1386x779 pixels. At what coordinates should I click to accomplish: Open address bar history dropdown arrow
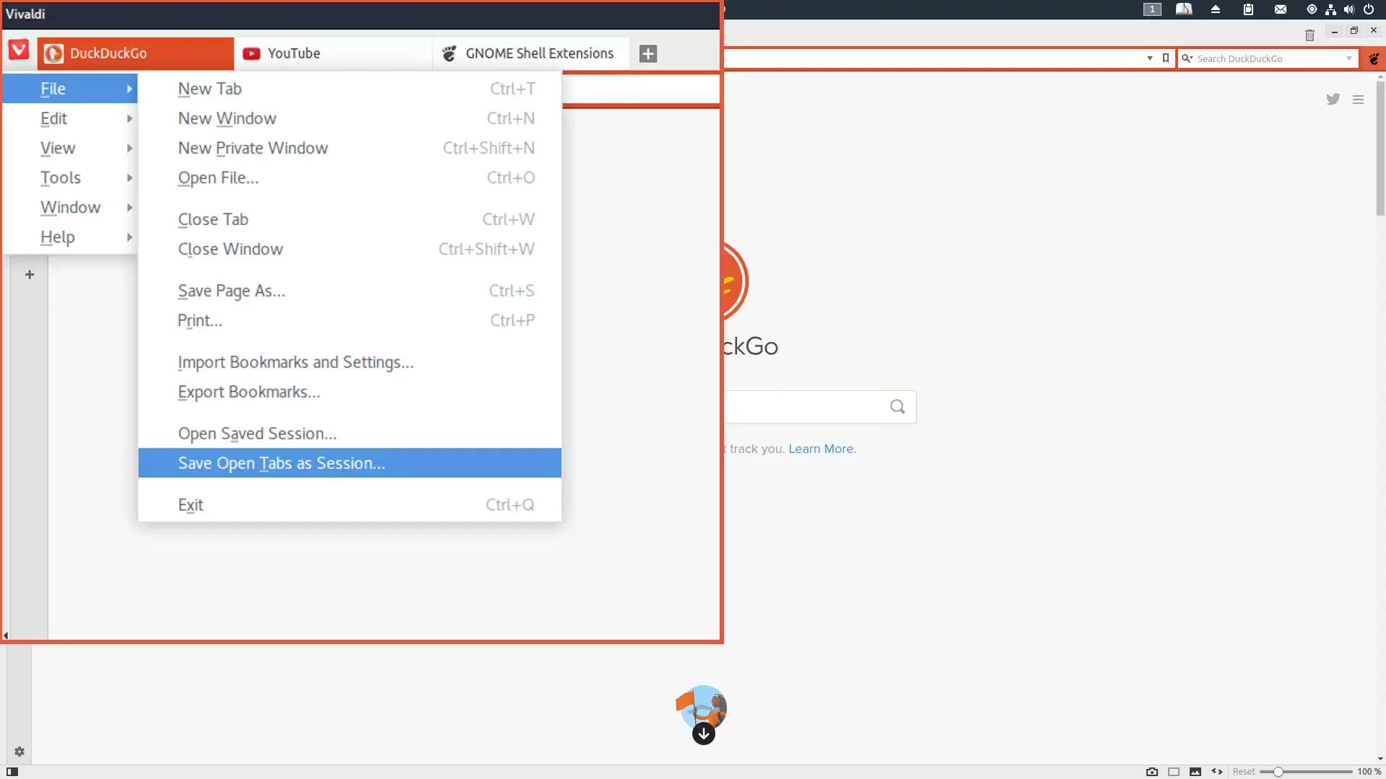[x=1150, y=58]
